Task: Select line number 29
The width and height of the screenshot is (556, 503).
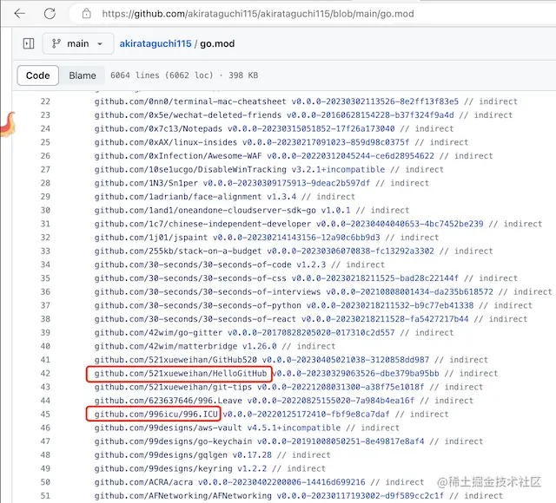Action: [45, 197]
